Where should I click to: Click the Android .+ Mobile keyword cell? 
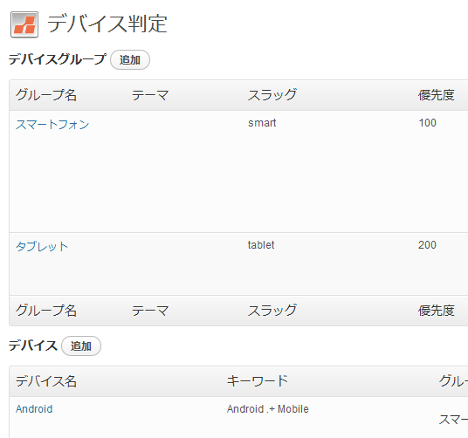click(268, 409)
